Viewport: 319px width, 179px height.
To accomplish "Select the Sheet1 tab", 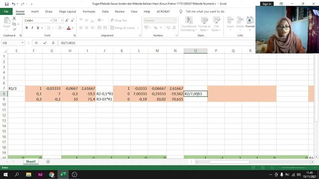I will [x=31, y=162].
